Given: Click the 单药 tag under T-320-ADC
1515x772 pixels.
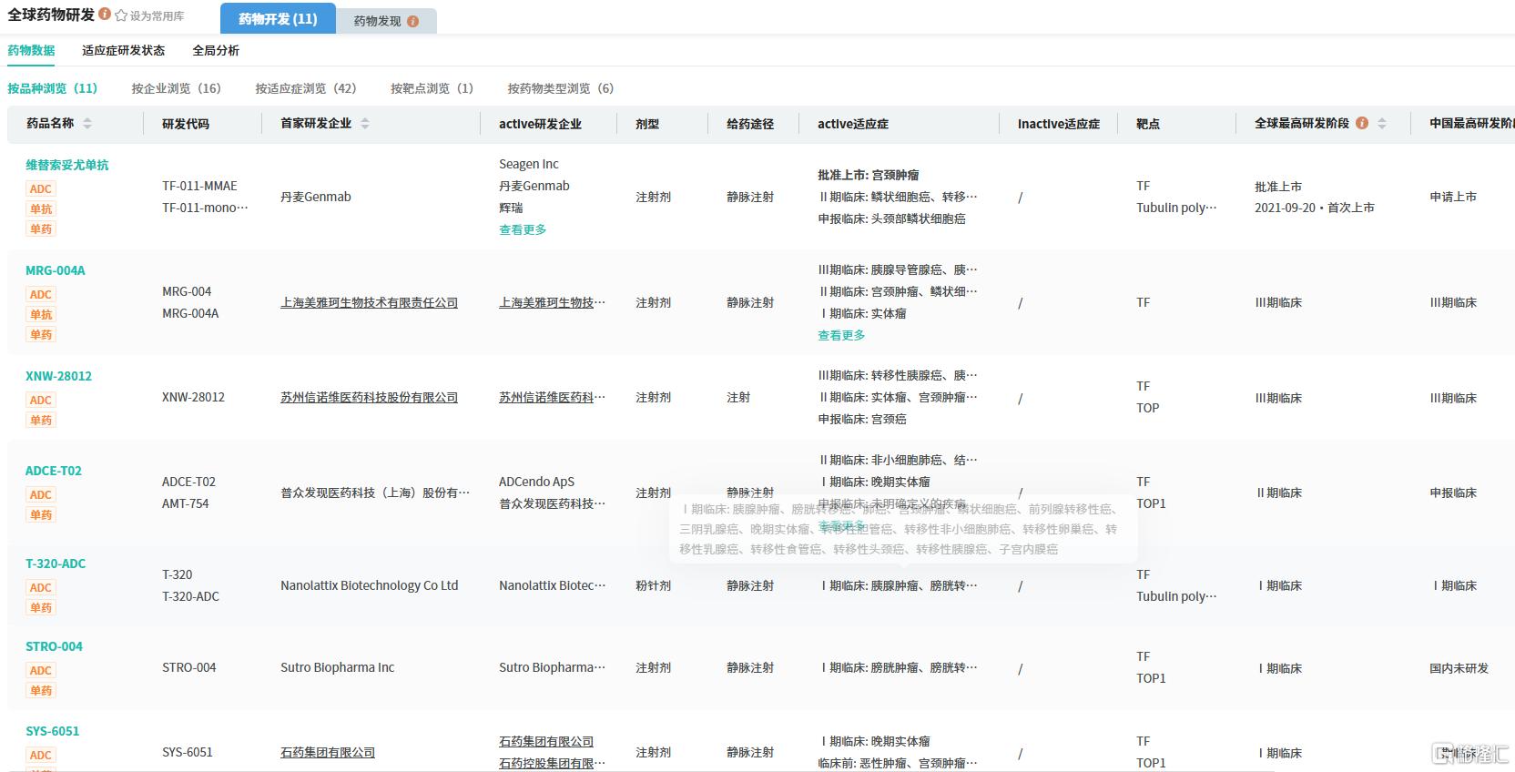Looking at the screenshot, I should (x=41, y=607).
